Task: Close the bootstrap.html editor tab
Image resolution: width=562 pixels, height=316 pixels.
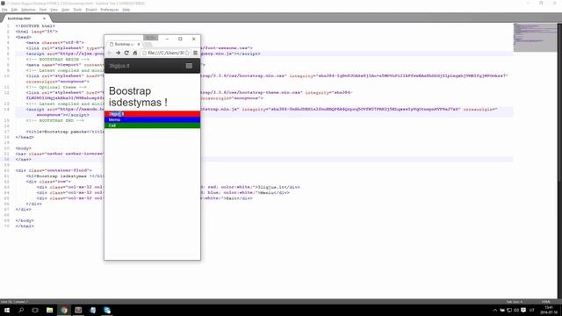Action: click(x=44, y=18)
